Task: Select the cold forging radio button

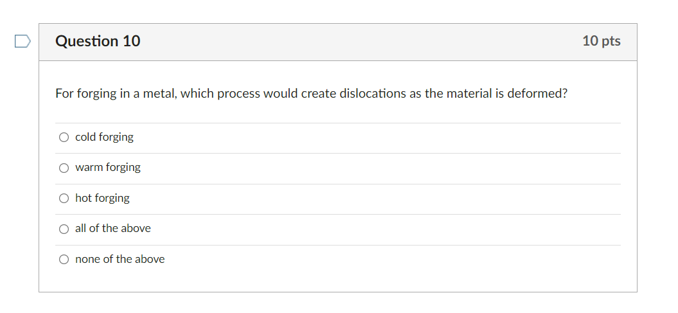Action: [64, 138]
